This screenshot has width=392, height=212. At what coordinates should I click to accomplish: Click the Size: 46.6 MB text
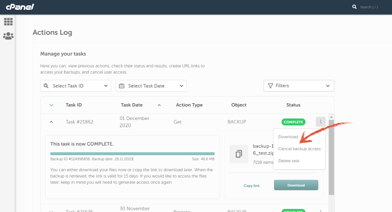(203, 159)
